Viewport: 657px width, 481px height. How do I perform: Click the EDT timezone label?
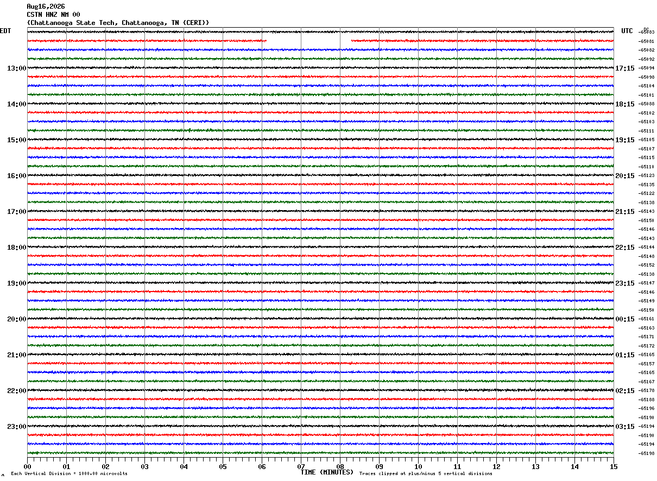[x=5, y=31]
